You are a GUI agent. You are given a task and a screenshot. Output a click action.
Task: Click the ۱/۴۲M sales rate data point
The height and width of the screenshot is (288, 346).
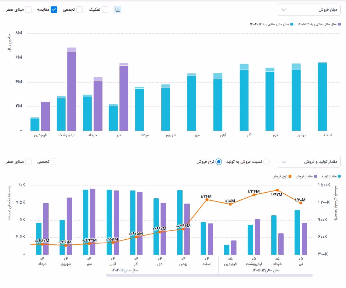(x=277, y=190)
